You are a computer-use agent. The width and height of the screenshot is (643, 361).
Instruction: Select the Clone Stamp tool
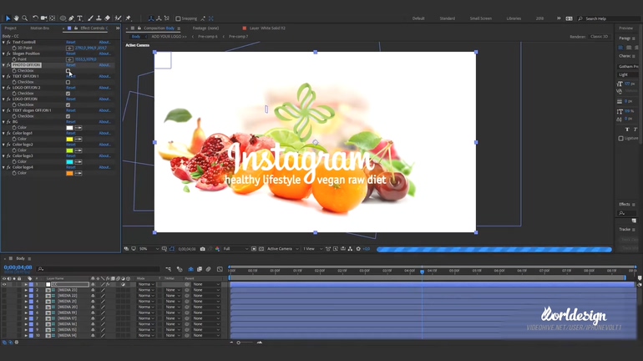[x=99, y=18]
